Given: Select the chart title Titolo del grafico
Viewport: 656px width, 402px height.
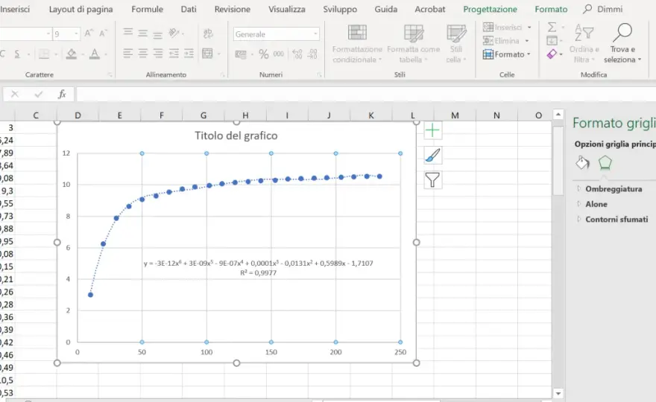Looking at the screenshot, I should [x=236, y=135].
